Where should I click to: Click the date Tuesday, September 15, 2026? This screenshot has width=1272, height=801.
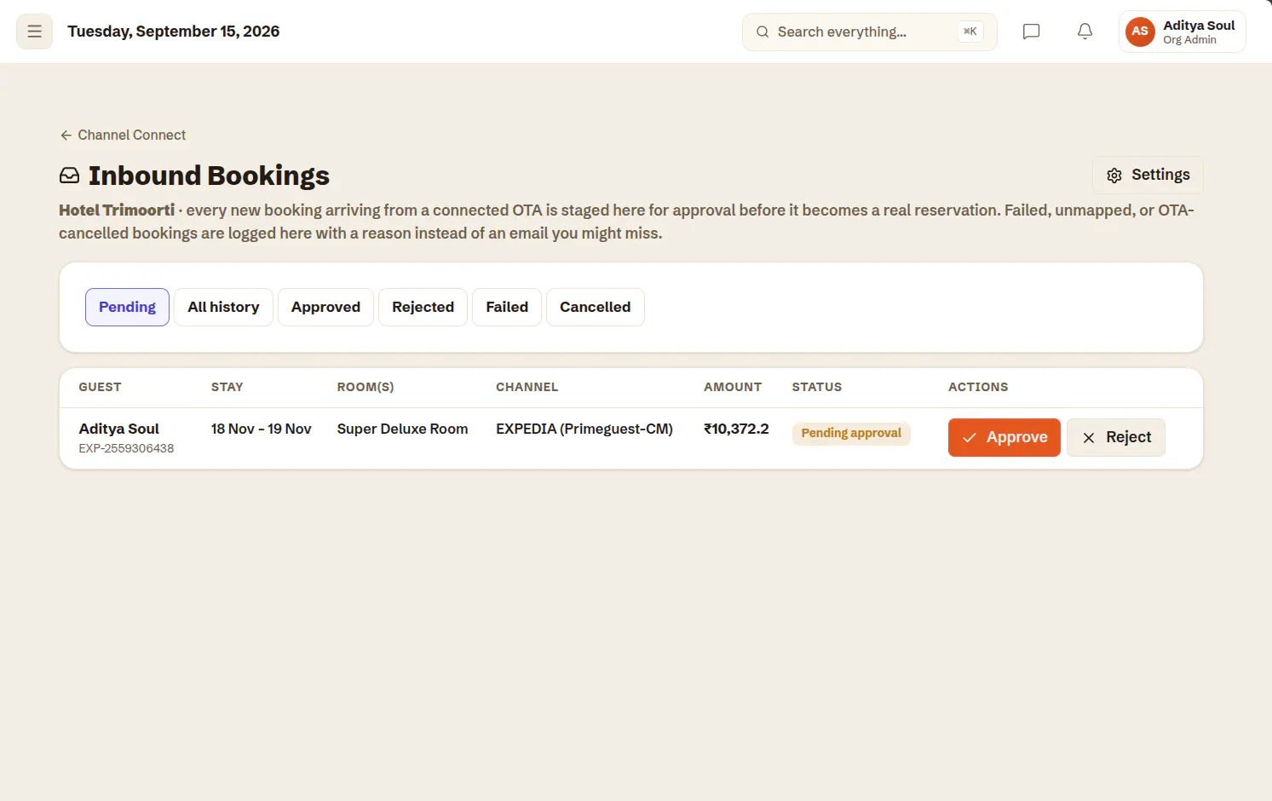pos(174,32)
